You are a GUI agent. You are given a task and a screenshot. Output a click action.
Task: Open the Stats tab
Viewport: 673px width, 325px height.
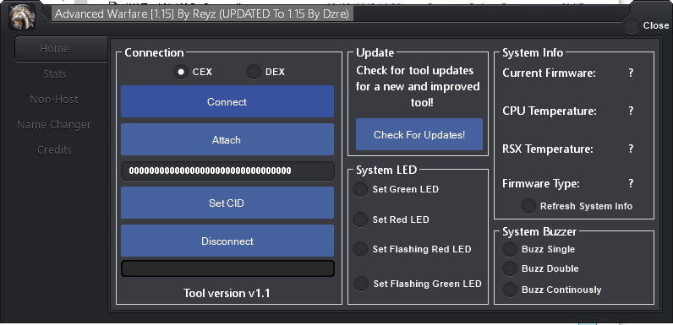(x=54, y=74)
